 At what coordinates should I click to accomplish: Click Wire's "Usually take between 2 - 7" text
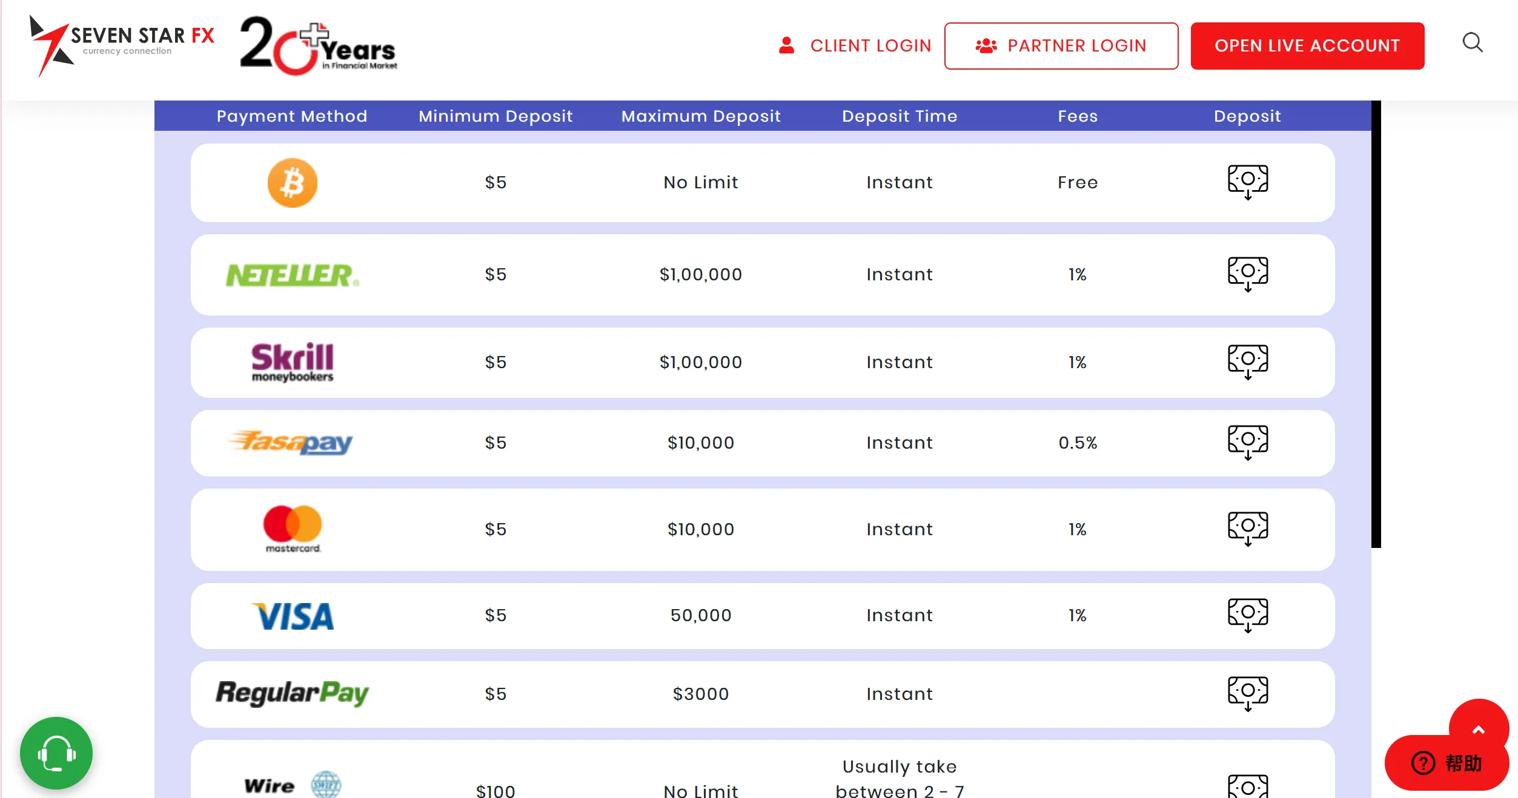tap(900, 778)
